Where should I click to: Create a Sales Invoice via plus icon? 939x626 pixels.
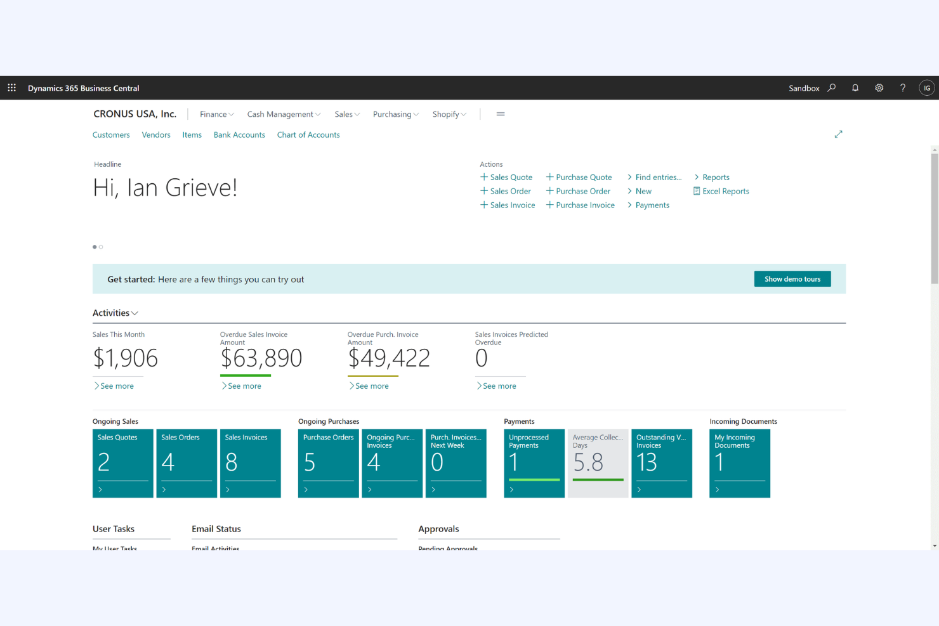click(483, 205)
